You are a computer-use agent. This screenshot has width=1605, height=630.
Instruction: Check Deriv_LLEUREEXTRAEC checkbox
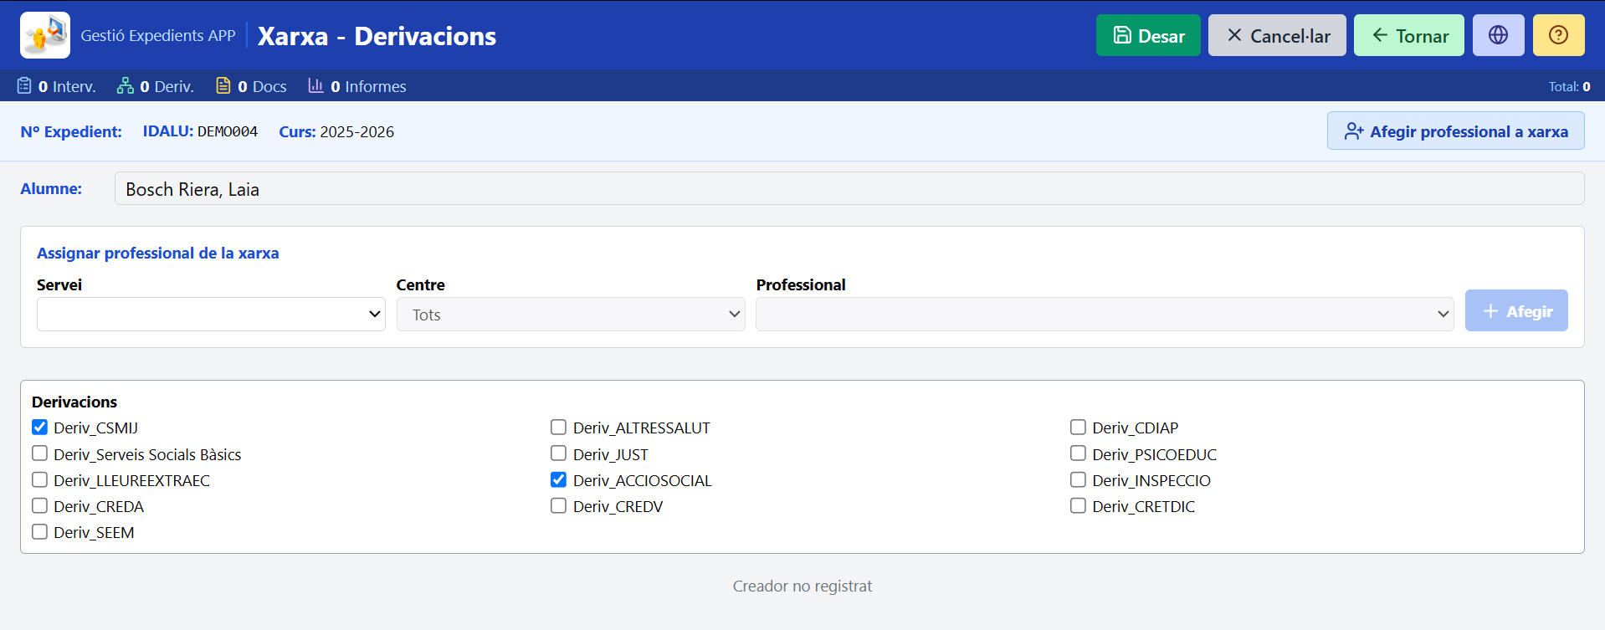[39, 479]
